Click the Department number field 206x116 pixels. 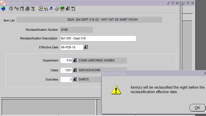[x=66, y=60]
